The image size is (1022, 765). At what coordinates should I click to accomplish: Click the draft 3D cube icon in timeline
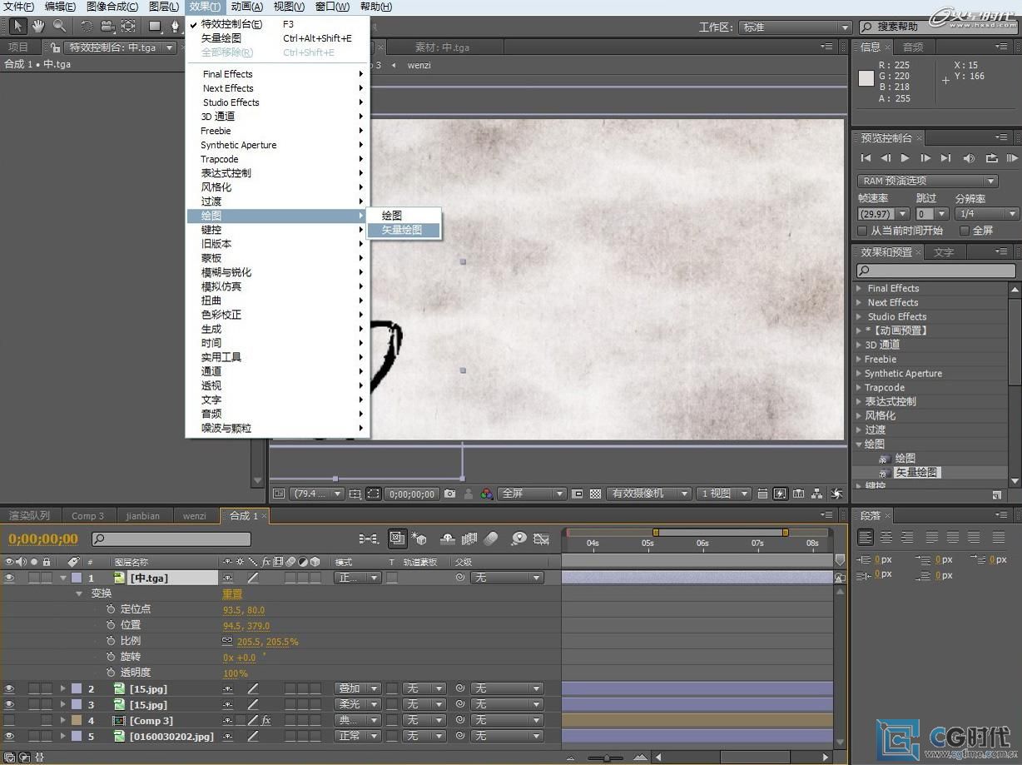click(419, 539)
